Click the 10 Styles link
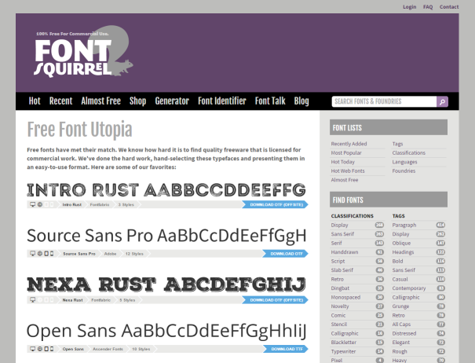475x363 pixels. point(141,349)
